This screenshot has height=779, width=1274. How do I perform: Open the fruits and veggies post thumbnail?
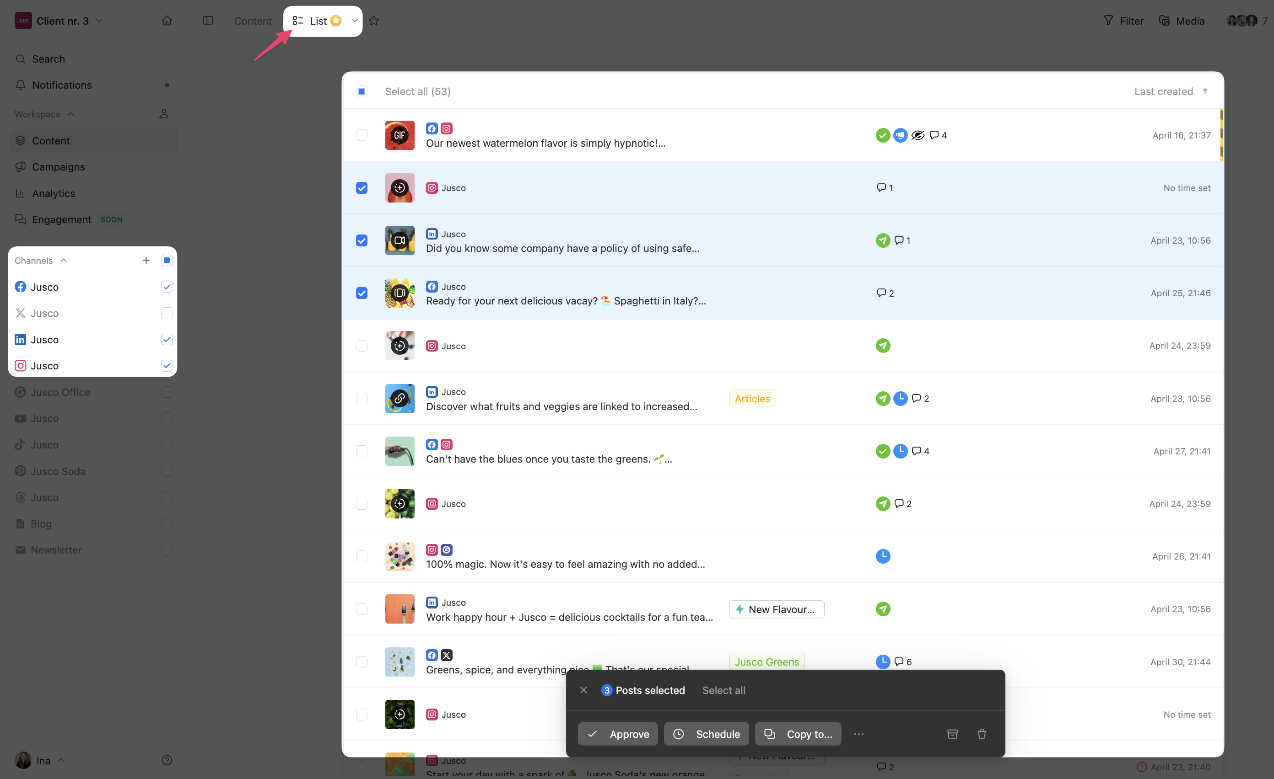point(399,398)
